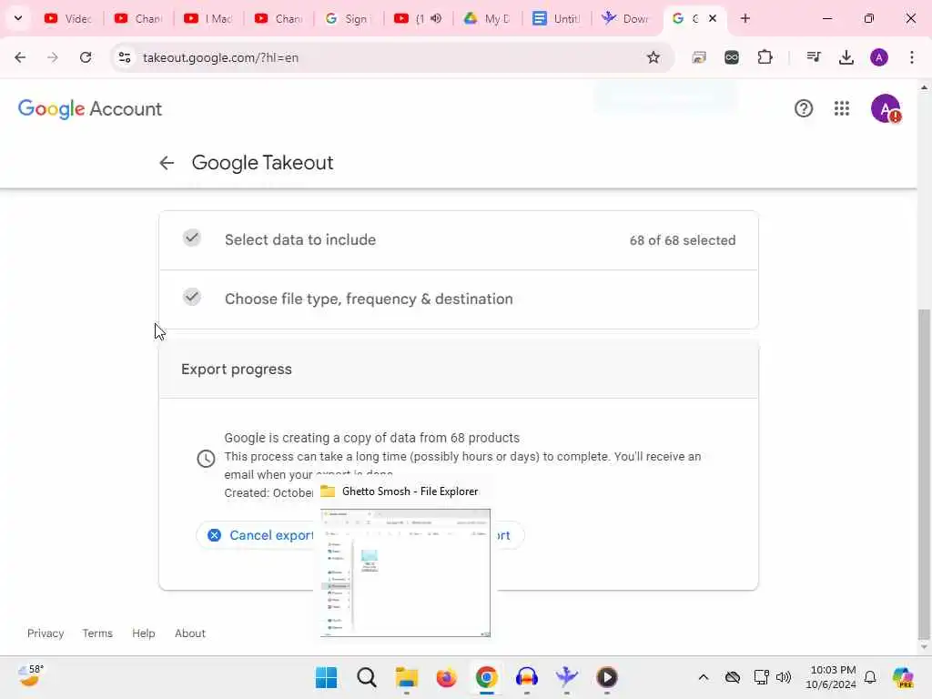This screenshot has width=932, height=699.
Task: Switch to the Google 'Sign' tab
Action: tap(349, 19)
